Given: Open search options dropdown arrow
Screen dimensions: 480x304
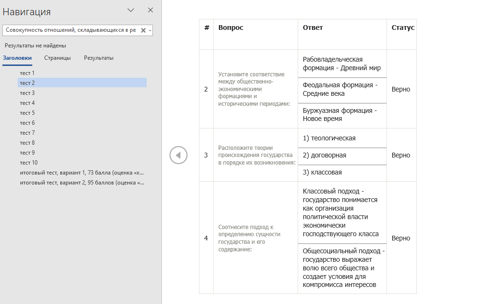Looking at the screenshot, I should 150,30.
